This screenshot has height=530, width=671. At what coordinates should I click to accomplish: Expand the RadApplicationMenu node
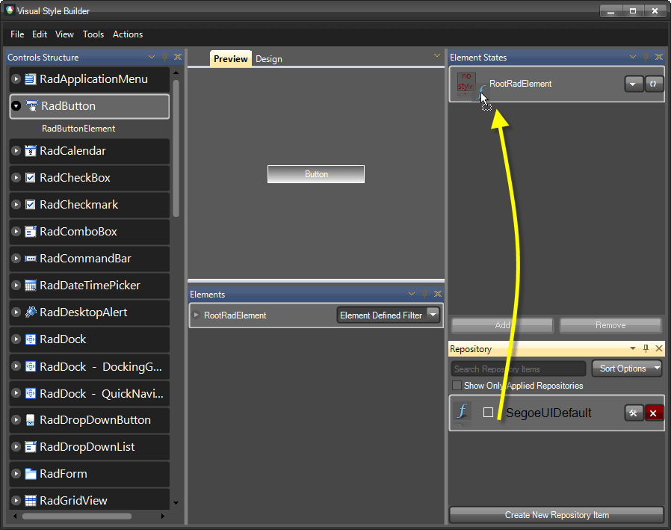coord(16,79)
